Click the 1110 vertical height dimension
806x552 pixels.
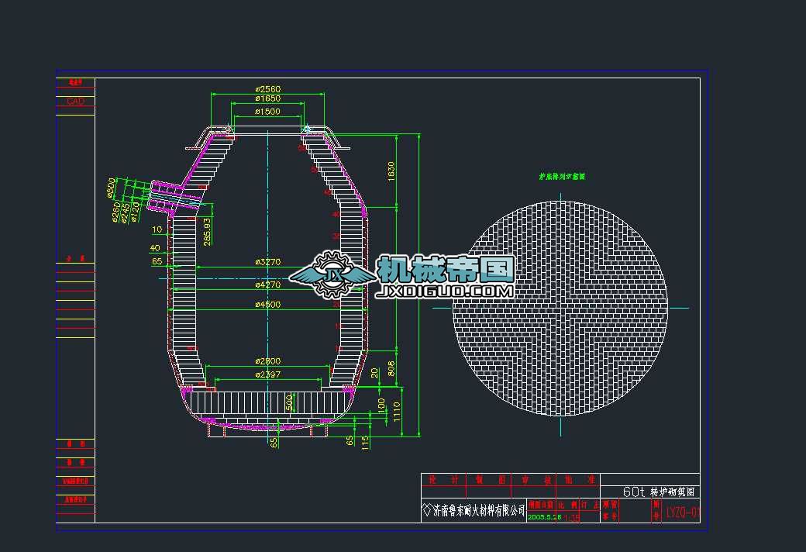tap(397, 411)
